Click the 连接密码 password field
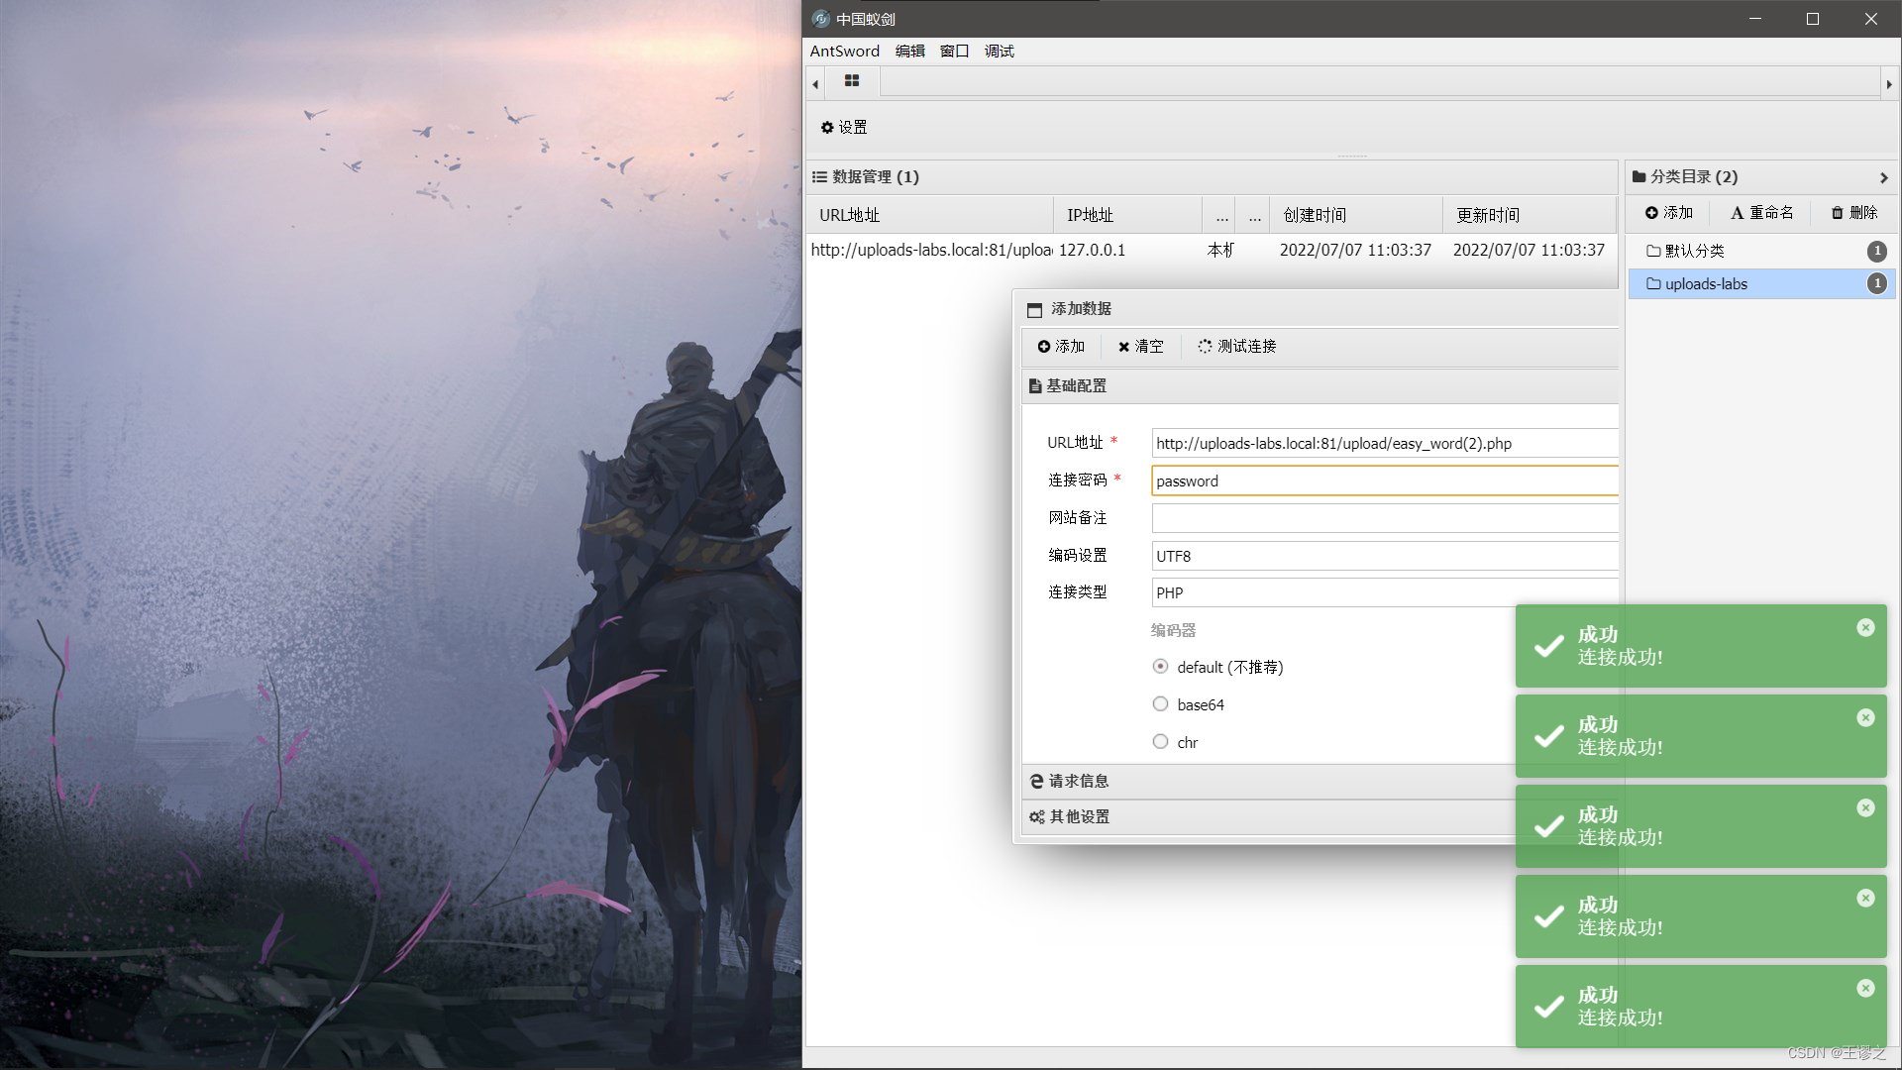This screenshot has height=1070, width=1902. click(1384, 481)
